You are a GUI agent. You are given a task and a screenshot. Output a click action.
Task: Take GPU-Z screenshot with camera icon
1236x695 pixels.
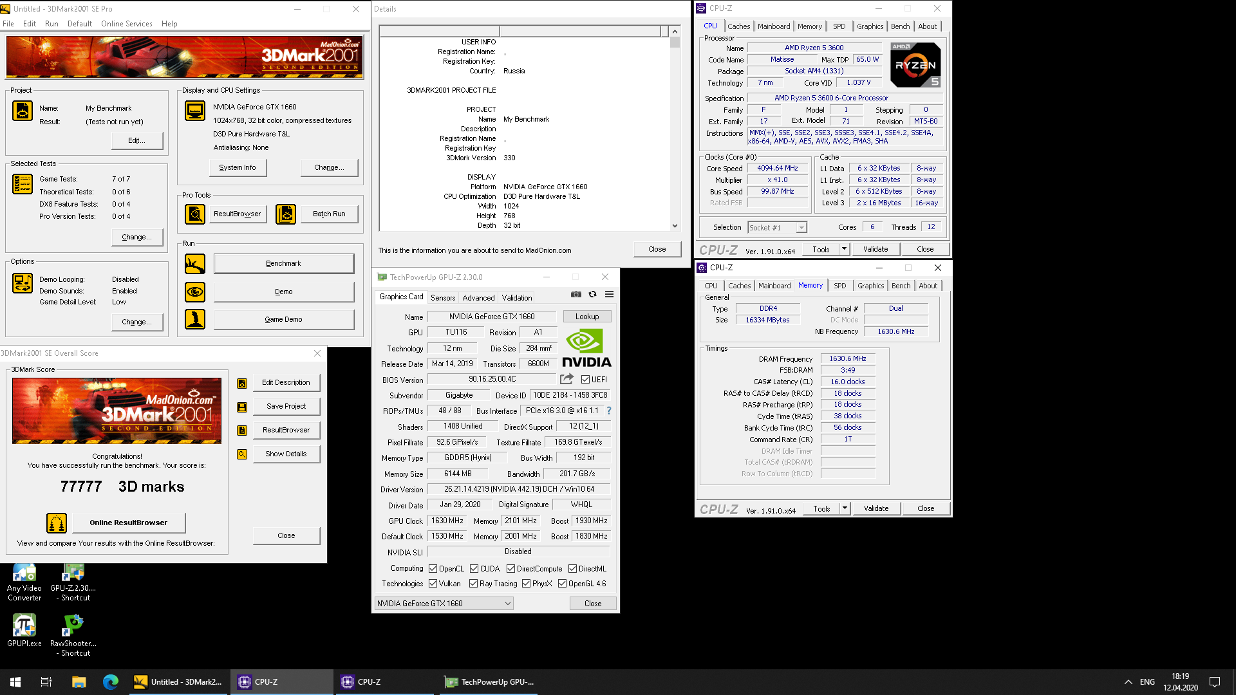click(x=576, y=294)
